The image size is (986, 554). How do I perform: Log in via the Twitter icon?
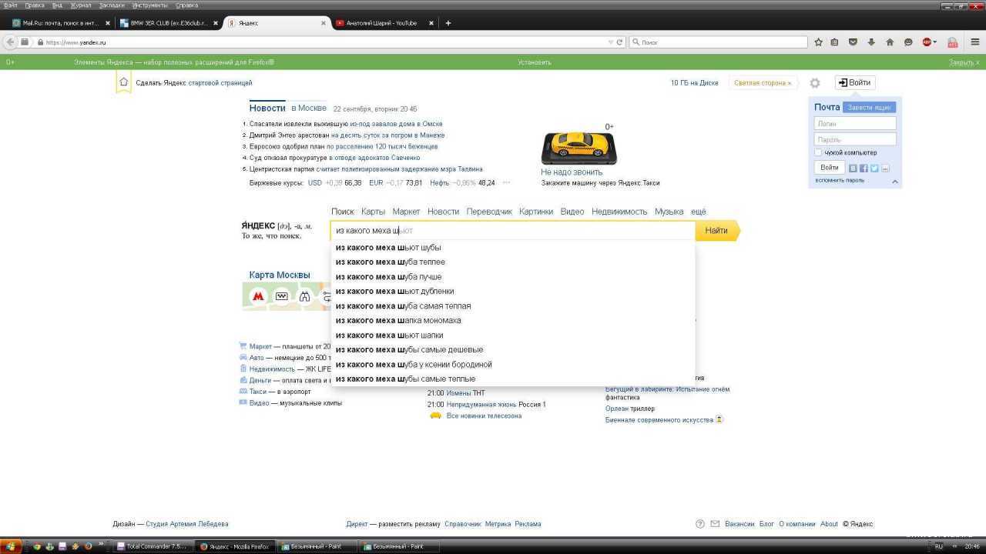pos(874,168)
